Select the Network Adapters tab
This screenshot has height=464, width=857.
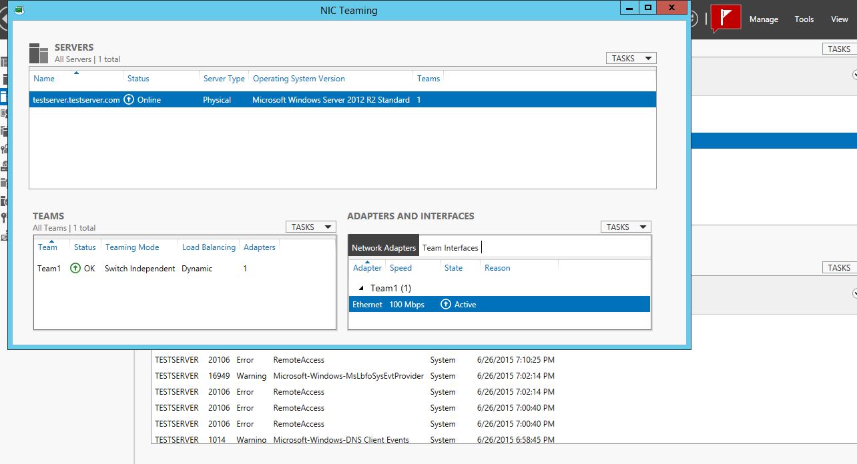tap(384, 248)
